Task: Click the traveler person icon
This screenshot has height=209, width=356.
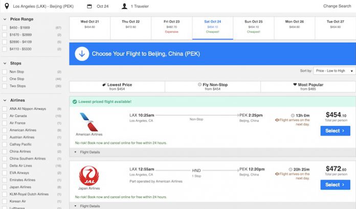Action: [124, 6]
